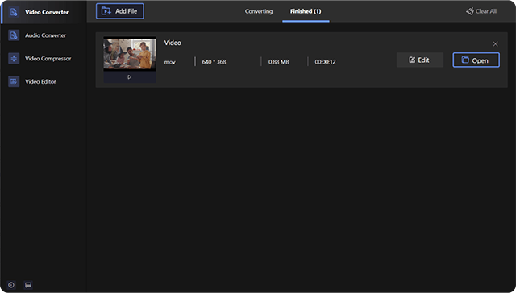Click the Audio Converter sidebar icon
The width and height of the screenshot is (516, 293).
14,35
